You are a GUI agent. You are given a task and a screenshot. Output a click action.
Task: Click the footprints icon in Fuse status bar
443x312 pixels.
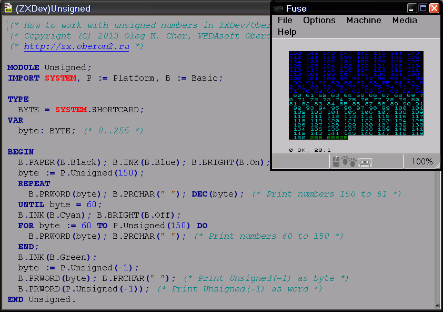tap(349, 161)
